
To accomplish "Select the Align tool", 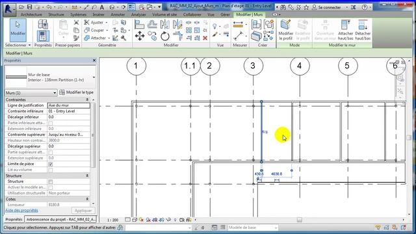I will 139,25.
